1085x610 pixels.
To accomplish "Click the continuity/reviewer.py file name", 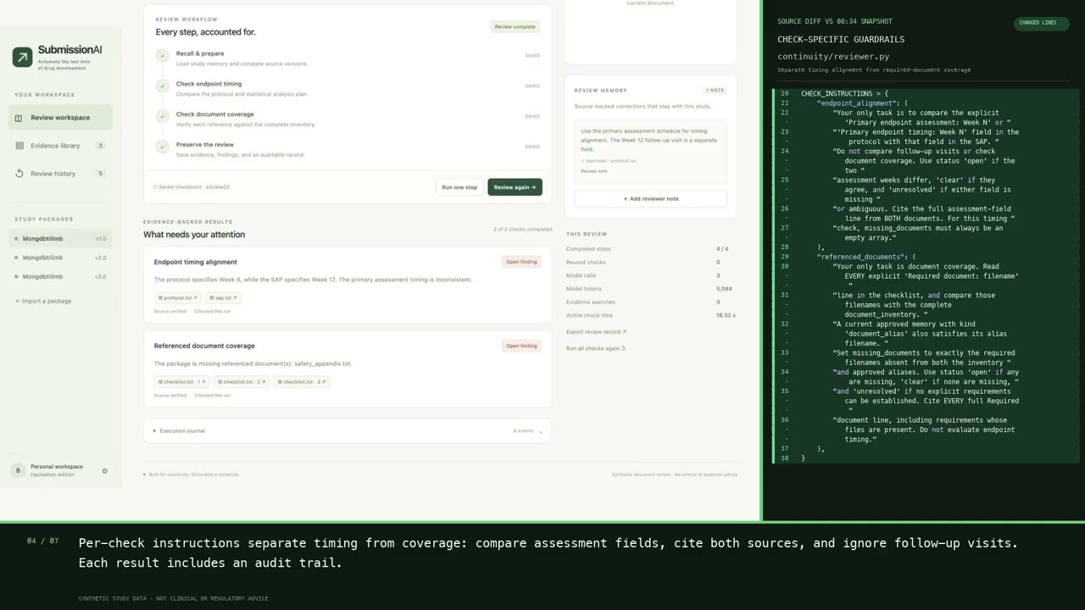I will pos(833,57).
